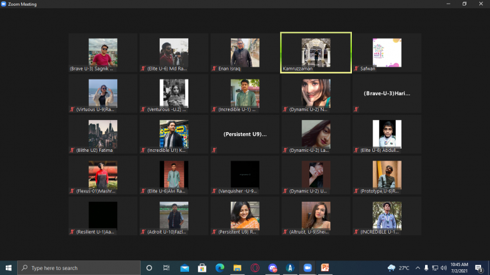Select the Persistent U9 name-only tile in row three
This screenshot has width=490, height=275.
tap(245, 134)
